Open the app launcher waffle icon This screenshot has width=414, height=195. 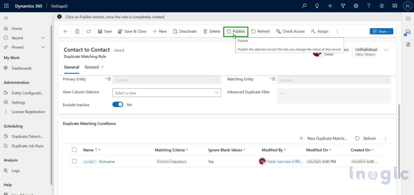pyautogui.click(x=6, y=6)
